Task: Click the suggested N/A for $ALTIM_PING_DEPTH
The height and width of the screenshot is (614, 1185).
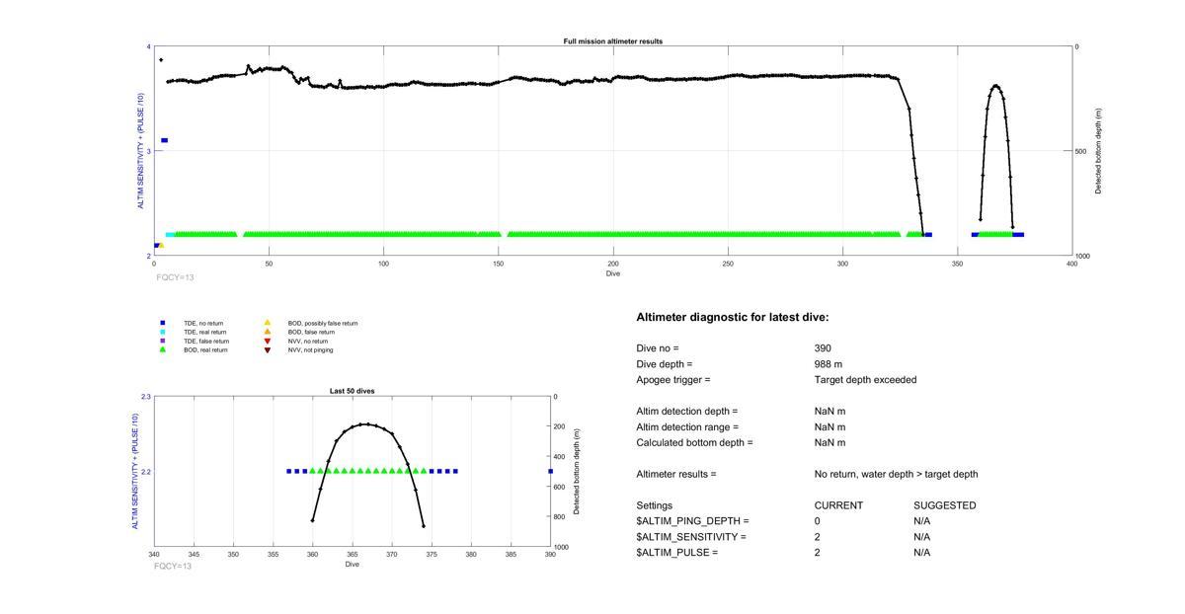Action: click(x=922, y=521)
